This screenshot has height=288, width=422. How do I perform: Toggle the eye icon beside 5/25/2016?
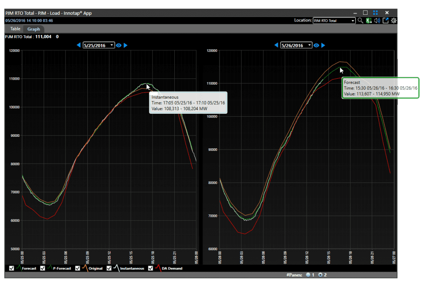(x=119, y=45)
